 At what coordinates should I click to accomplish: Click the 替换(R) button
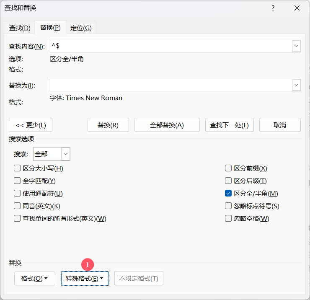pos(108,125)
